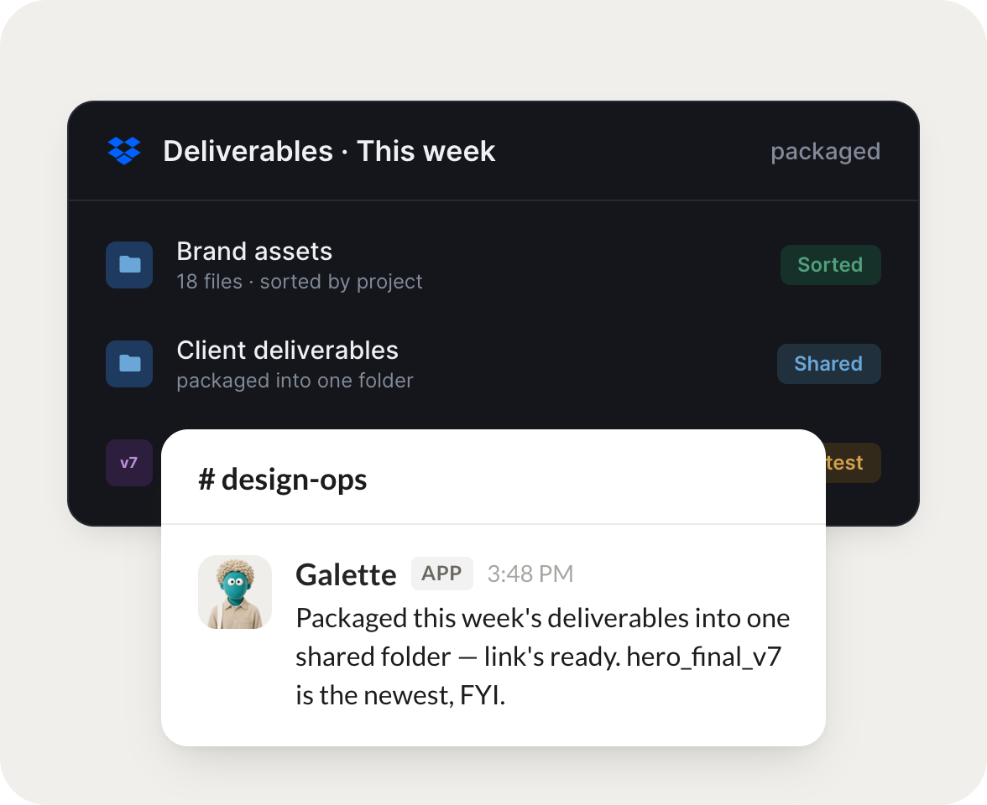Click the Deliverables · This week heading

[x=329, y=151]
